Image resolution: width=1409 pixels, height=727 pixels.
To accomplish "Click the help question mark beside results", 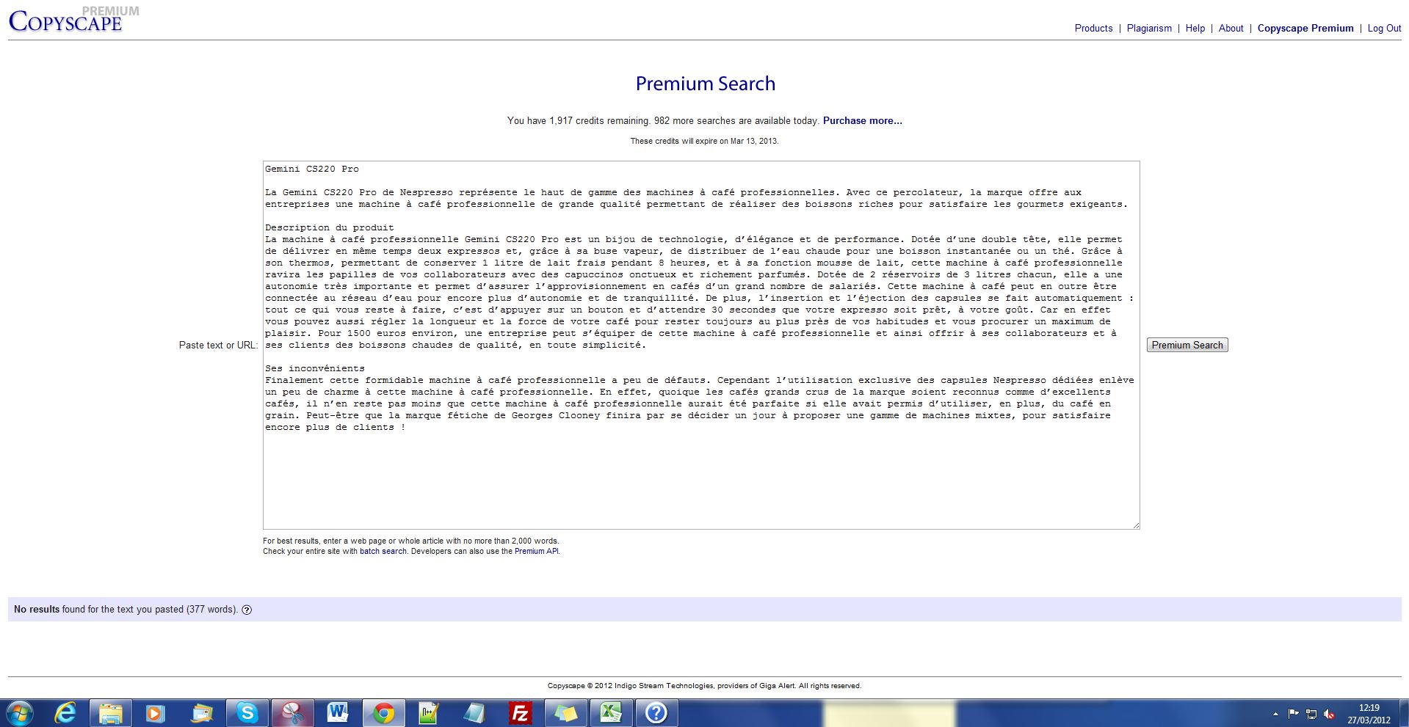I will click(247, 610).
